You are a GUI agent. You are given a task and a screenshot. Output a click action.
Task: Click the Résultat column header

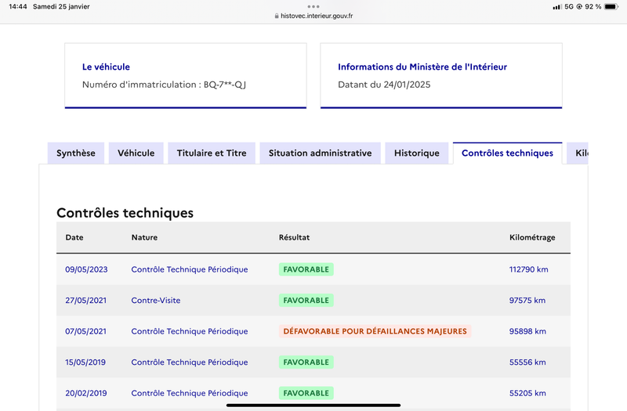coord(295,237)
